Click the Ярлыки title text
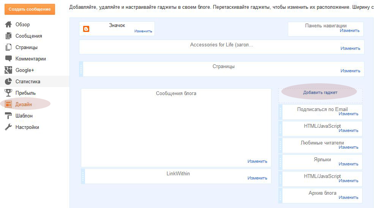Image resolution: width=374 pixels, height=208 pixels. coord(322,160)
